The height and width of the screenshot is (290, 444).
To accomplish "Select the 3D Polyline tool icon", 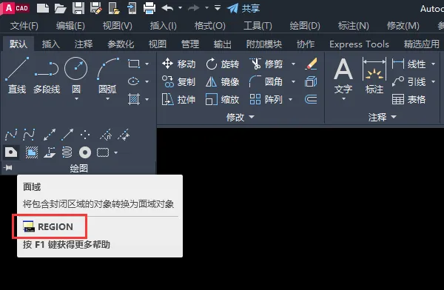I will 50,152.
